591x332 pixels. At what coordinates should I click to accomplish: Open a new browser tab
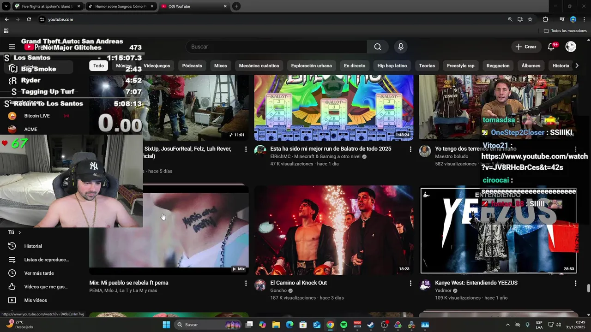(x=236, y=6)
